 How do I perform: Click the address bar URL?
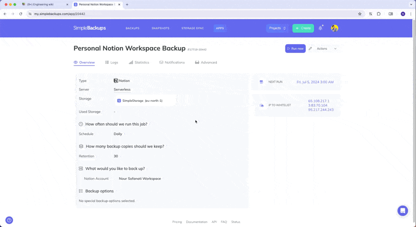(x=60, y=14)
